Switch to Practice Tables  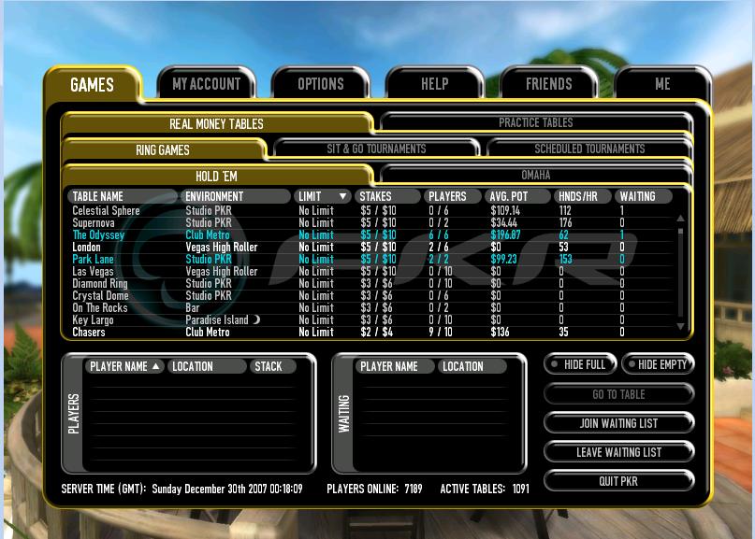[x=535, y=122]
